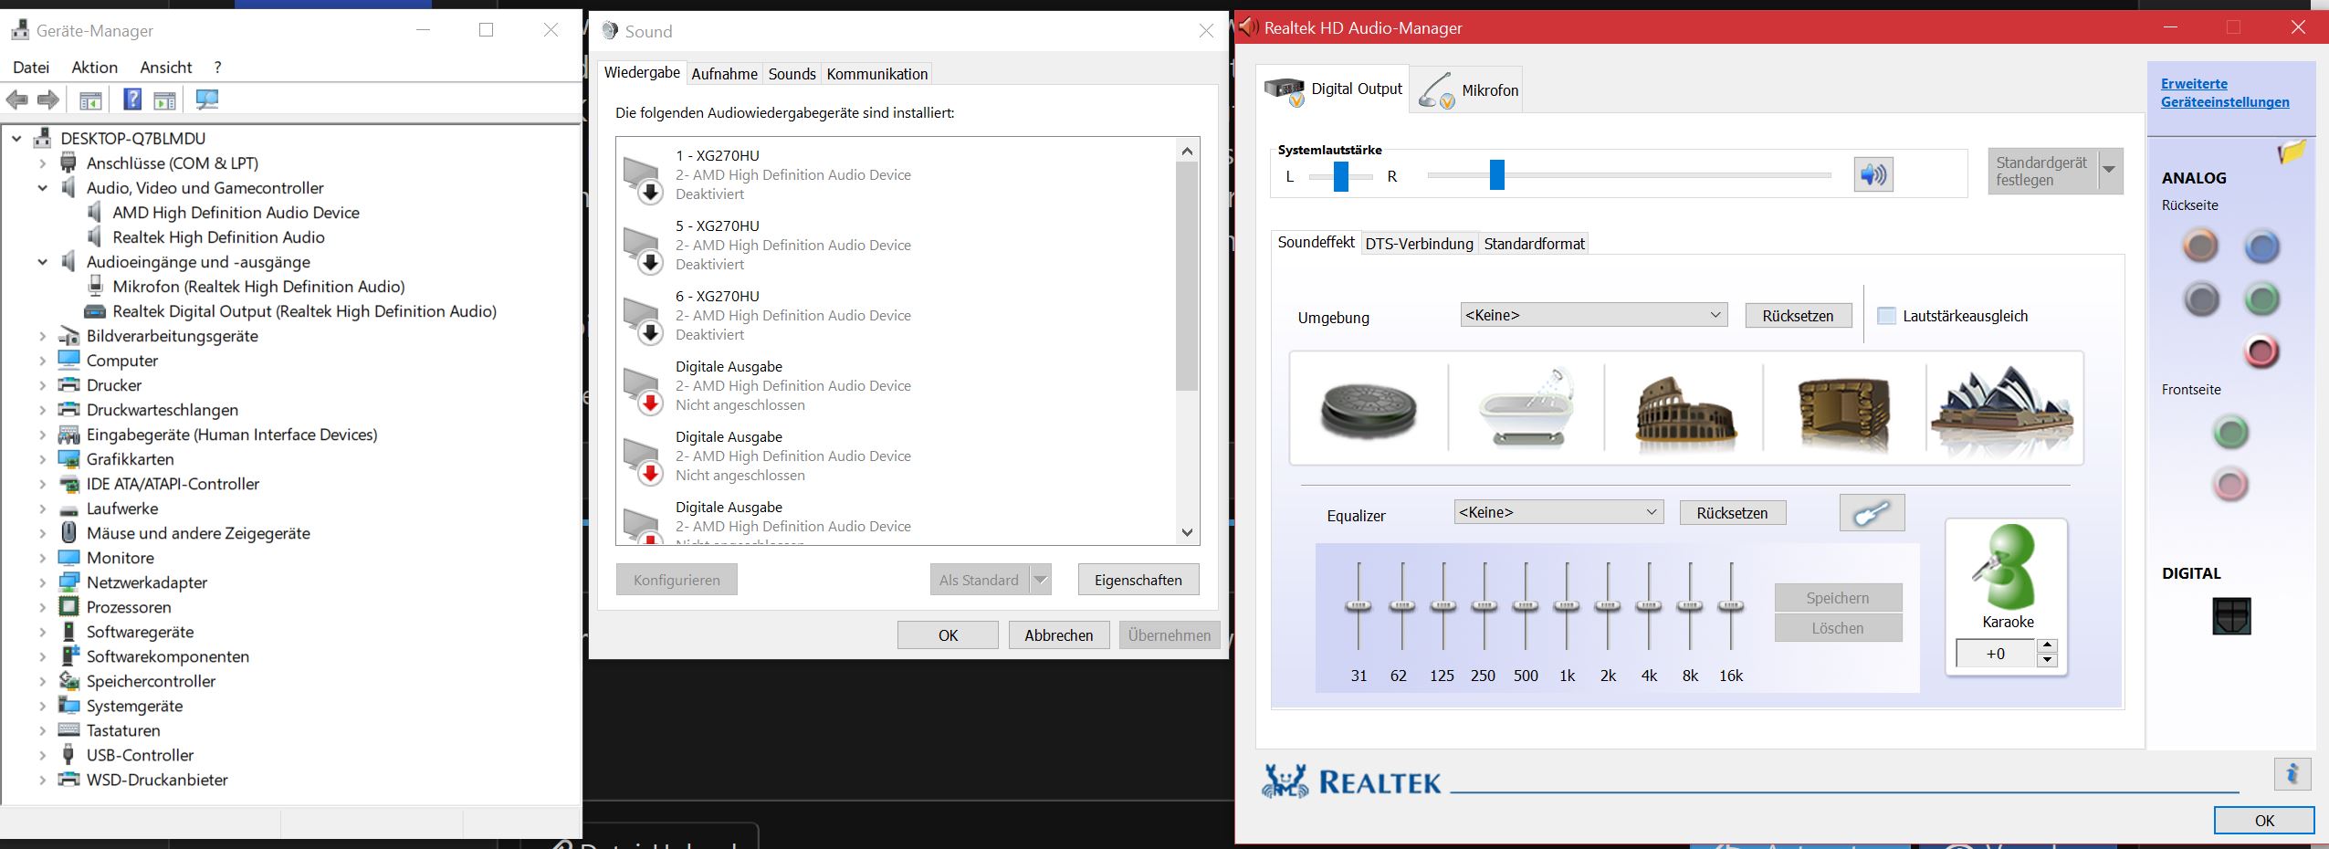Click the scan for hardware changes monitor icon
The height and width of the screenshot is (849, 2329).
click(207, 100)
